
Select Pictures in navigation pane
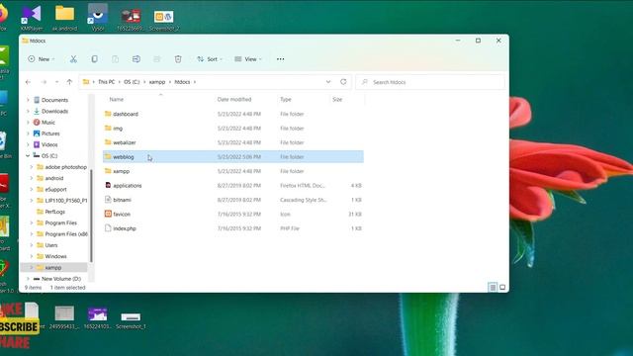[x=50, y=133]
